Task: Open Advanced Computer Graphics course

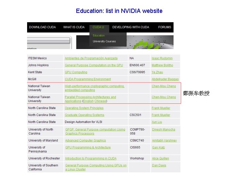Action: (86, 141)
